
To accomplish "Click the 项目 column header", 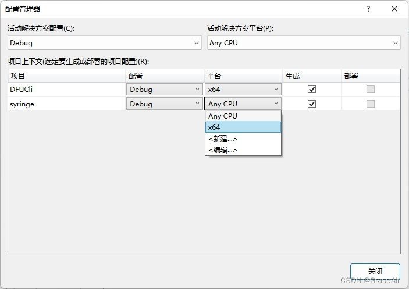I will pos(67,76).
